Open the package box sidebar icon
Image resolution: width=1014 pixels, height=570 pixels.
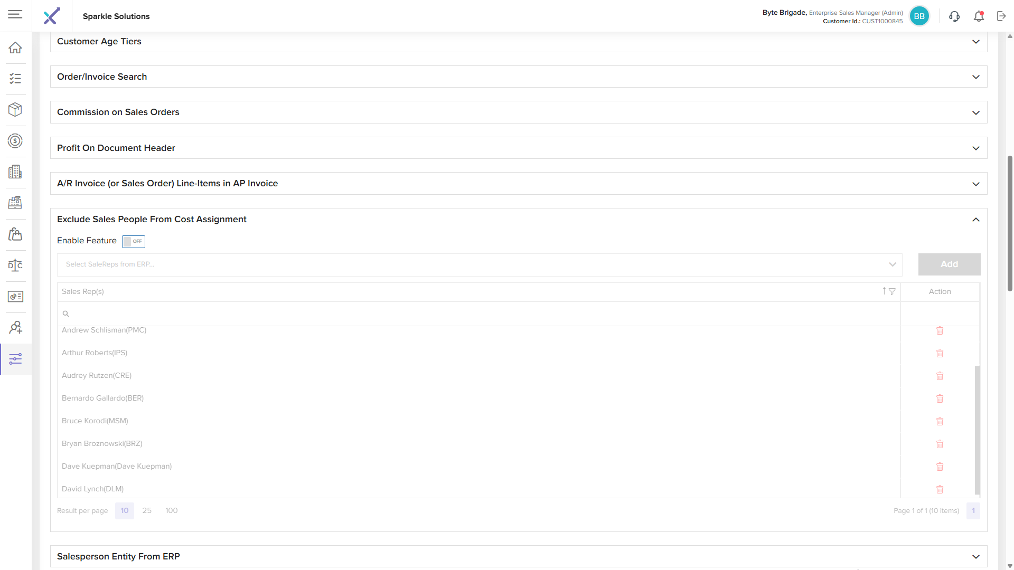(15, 110)
